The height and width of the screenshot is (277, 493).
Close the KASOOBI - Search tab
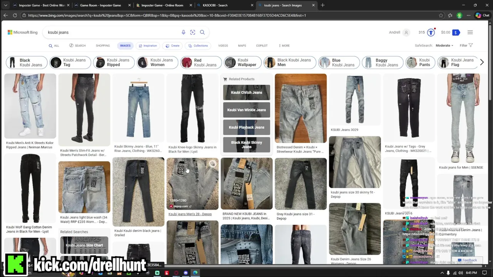pyautogui.click(x=252, y=5)
